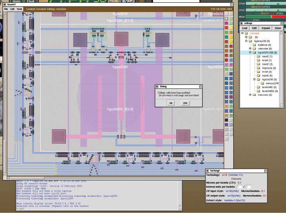Click the techmgr window menu icon

click(x=207, y=171)
